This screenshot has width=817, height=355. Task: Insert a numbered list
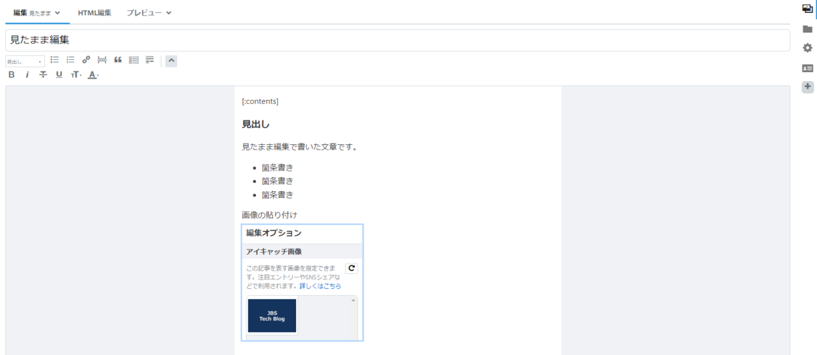[70, 61]
